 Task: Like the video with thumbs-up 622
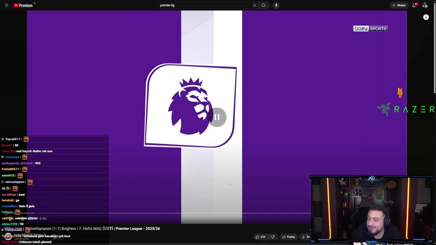point(261,237)
